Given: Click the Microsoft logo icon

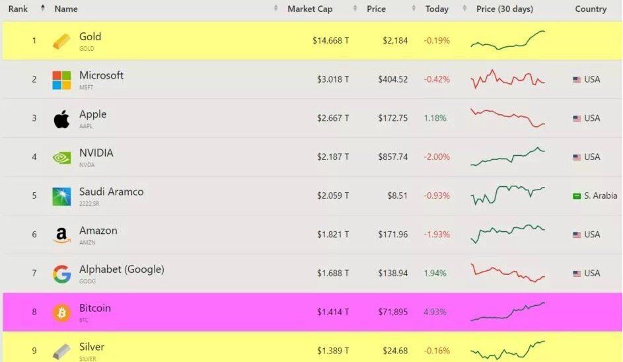Looking at the screenshot, I should click(61, 80).
